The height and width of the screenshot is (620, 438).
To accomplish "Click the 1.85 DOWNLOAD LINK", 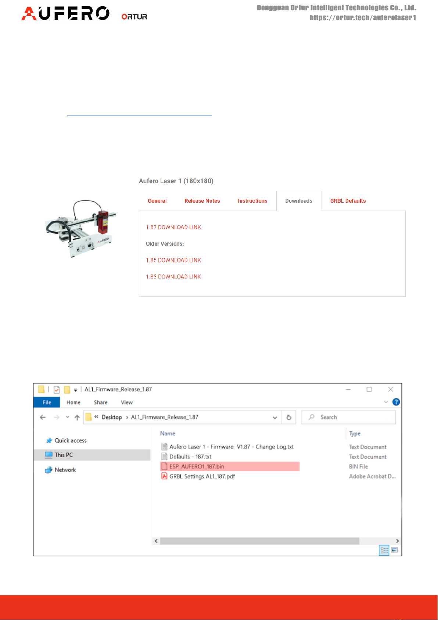I will tap(173, 260).
